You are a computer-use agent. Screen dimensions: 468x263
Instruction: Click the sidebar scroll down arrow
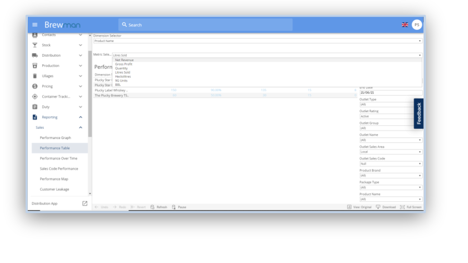click(x=90, y=194)
